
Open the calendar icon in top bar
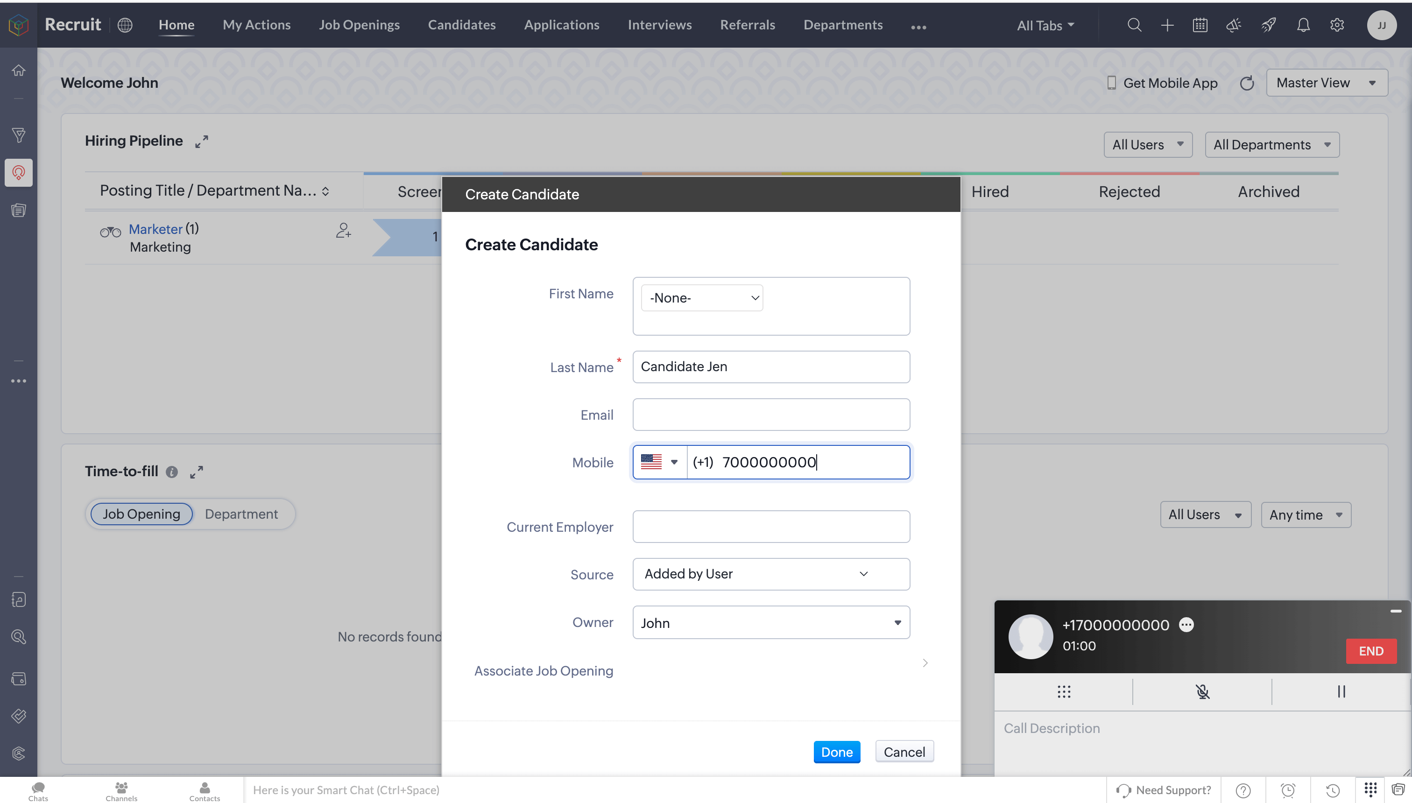click(x=1200, y=25)
